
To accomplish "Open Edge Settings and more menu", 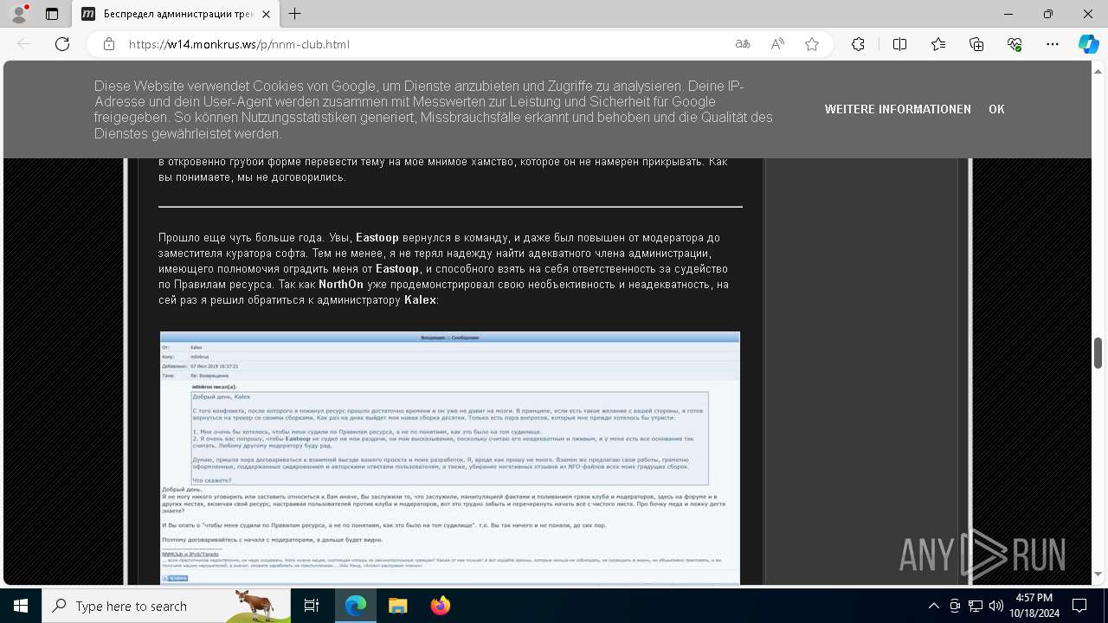I will (x=1053, y=44).
